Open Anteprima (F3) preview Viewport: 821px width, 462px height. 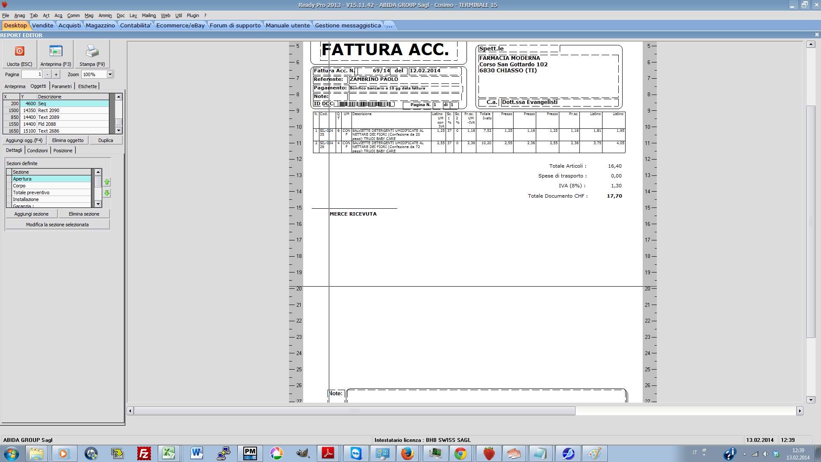click(x=56, y=54)
